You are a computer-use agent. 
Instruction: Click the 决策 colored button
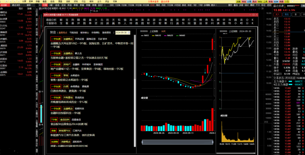pyautogui.click(x=238, y=1)
